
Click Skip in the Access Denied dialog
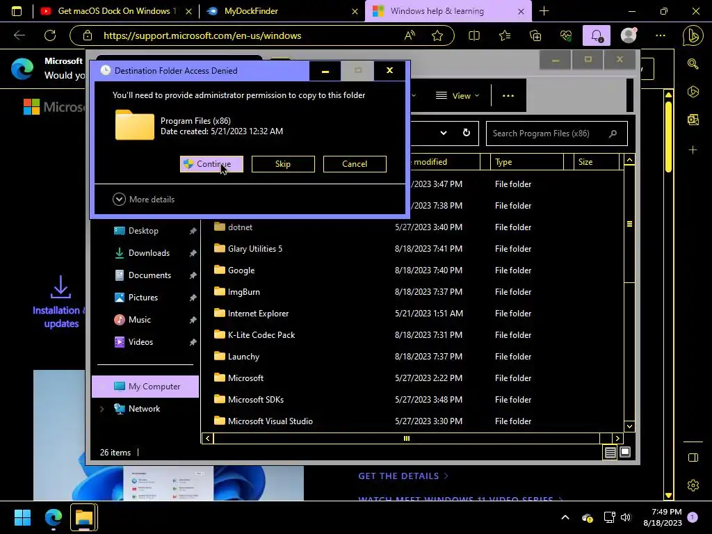tap(283, 164)
